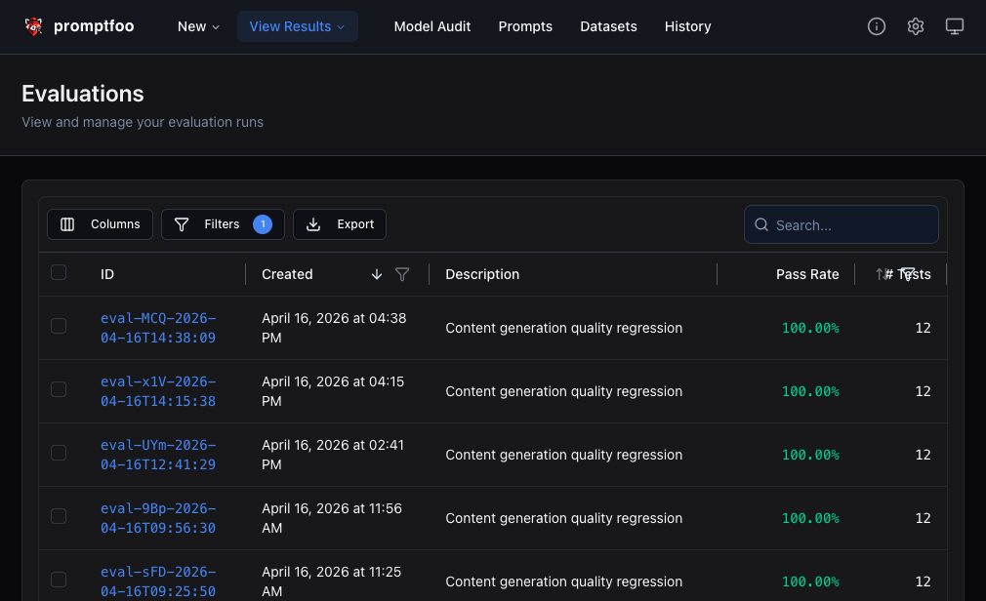Open the Model Audit page
The image size is (986, 601).
tap(432, 26)
